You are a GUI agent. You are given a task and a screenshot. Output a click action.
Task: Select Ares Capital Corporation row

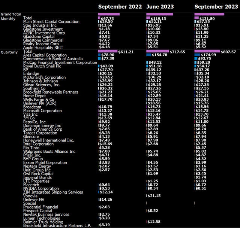tap(45, 55)
